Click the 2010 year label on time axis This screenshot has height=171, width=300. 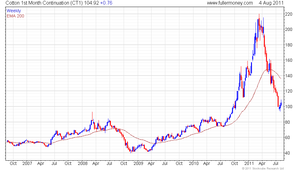point(193,164)
